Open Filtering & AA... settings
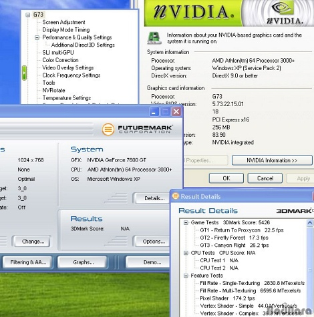The height and width of the screenshot is (317, 314). click(28, 262)
